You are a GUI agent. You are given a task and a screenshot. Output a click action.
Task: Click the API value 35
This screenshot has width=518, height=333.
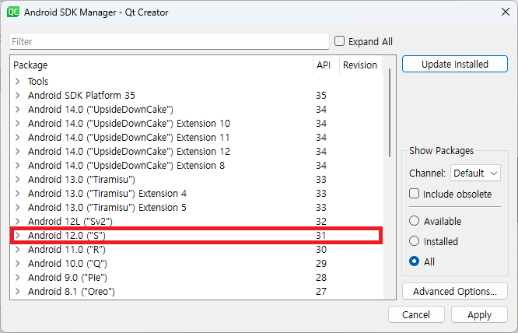click(320, 95)
